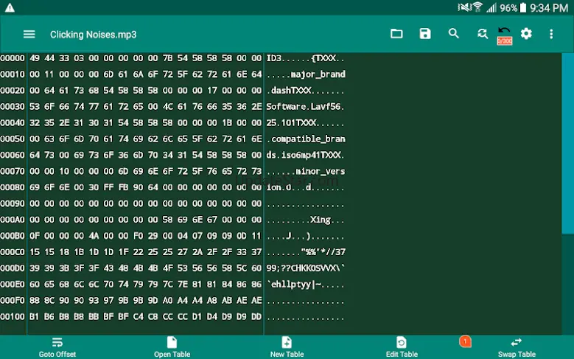Select hex byte 10 in row 00070
Screen dimensions: 574x359
64,172
